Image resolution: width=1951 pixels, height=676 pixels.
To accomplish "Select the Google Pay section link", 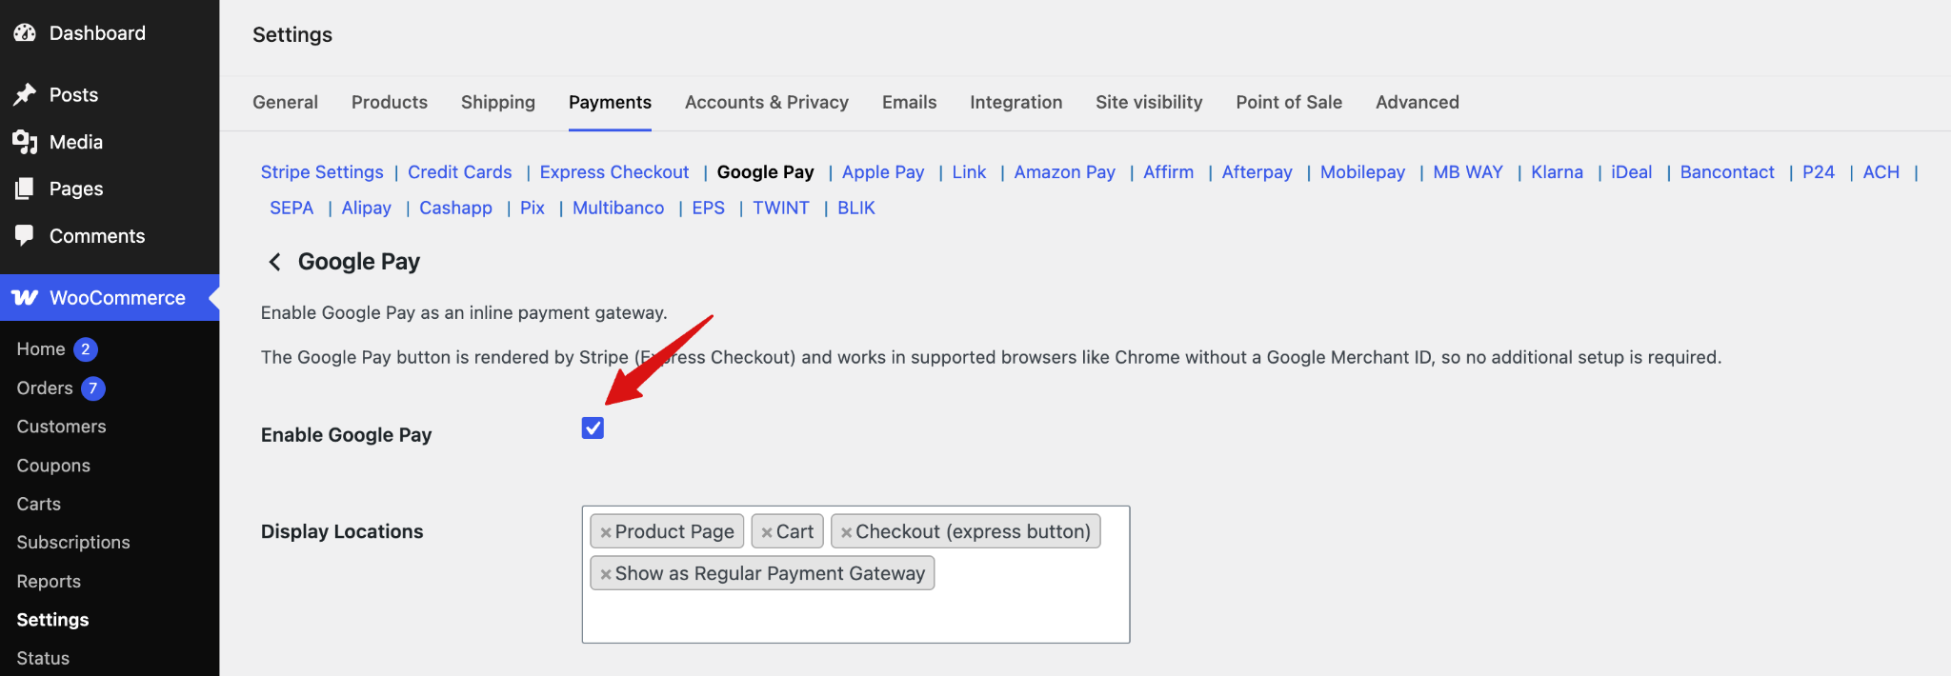I will 766,172.
